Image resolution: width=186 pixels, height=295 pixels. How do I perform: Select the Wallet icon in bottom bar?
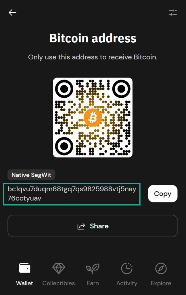[x=25, y=268]
